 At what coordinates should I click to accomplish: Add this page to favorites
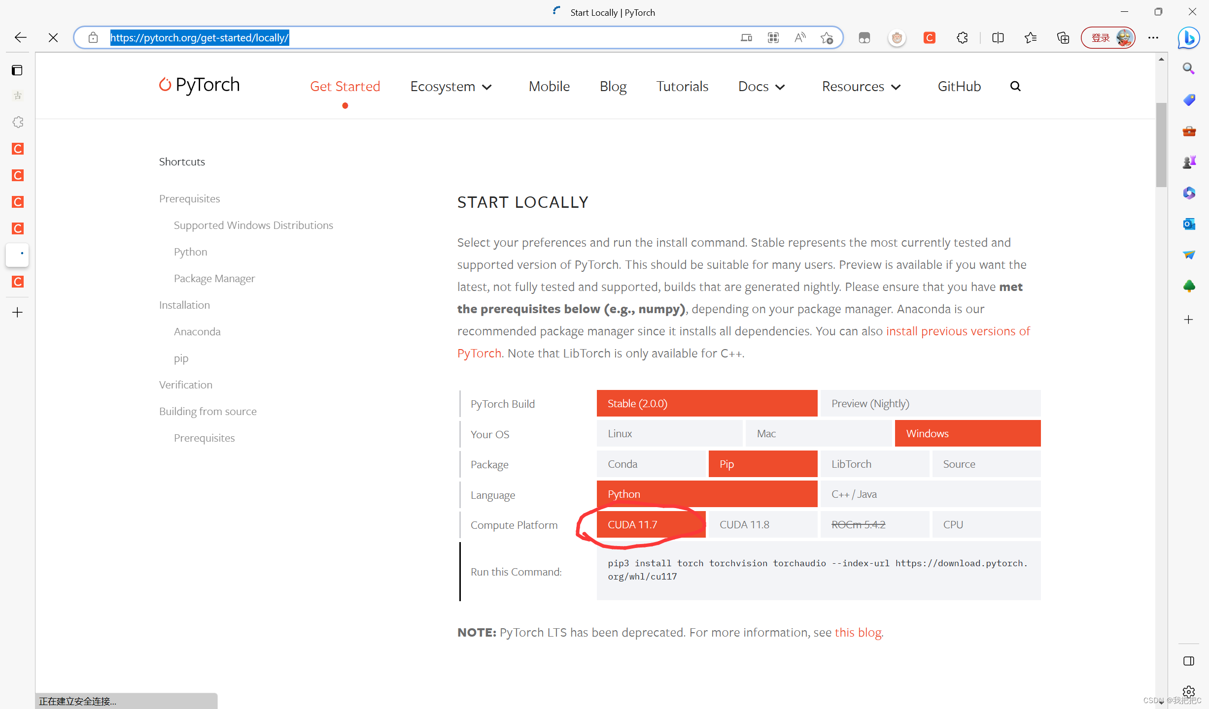click(x=827, y=37)
